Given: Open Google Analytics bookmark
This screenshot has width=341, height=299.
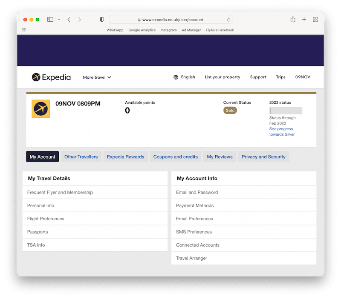Looking at the screenshot, I should pyautogui.click(x=142, y=30).
